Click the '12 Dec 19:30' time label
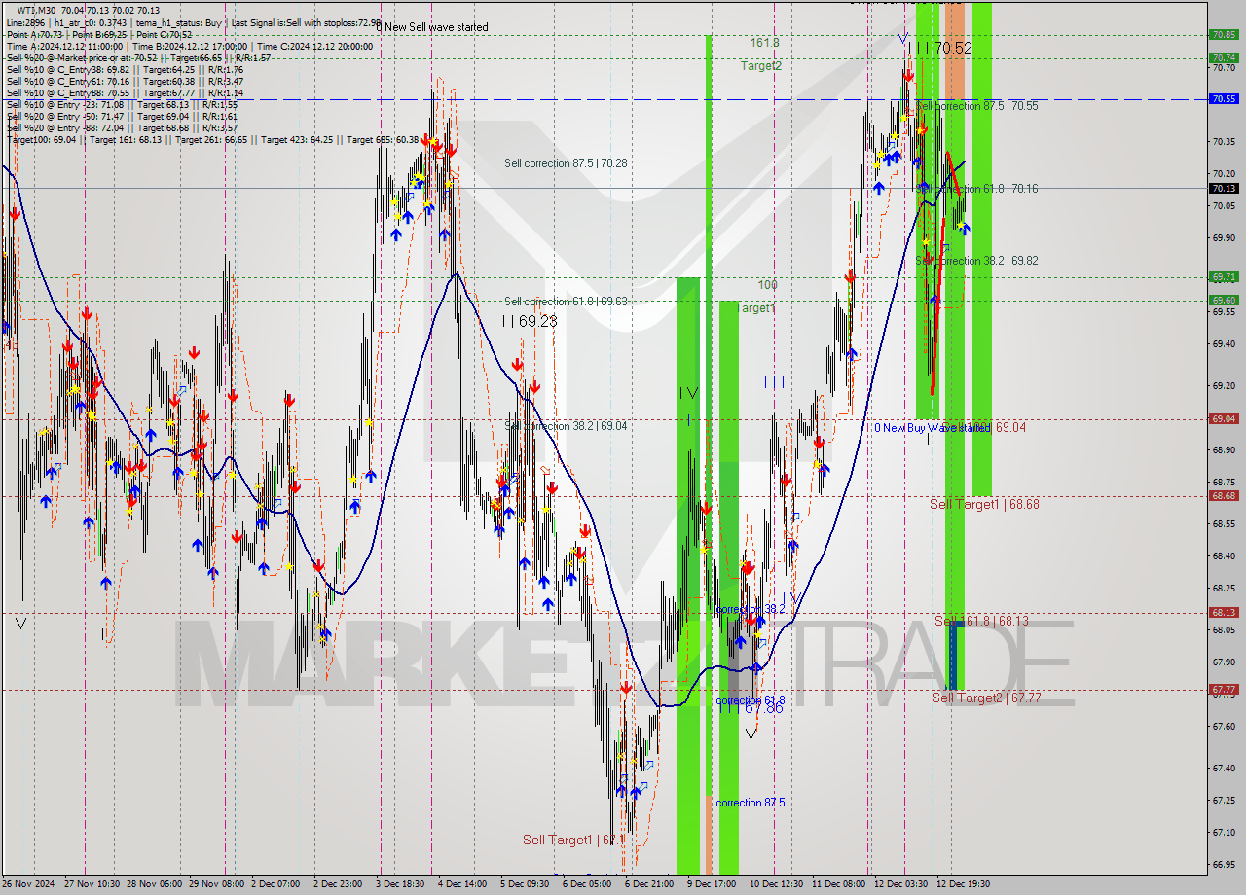1246x895 pixels. point(964,884)
